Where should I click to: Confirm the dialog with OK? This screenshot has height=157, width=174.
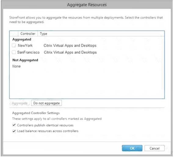[132, 148]
